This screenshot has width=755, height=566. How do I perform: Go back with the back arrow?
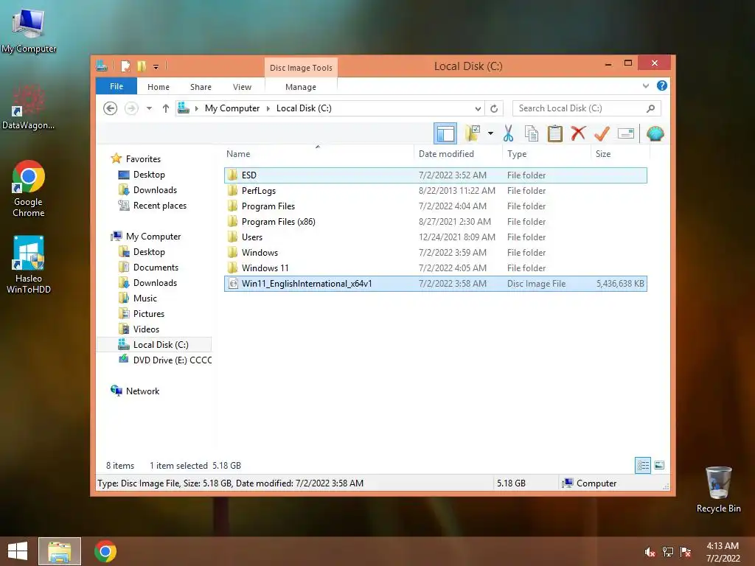pos(111,108)
